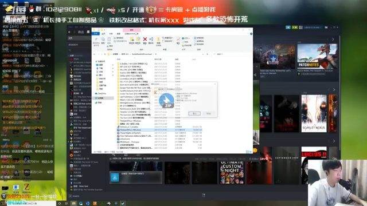Open Task View on the taskbar
Image resolution: width=367 pixels, height=206 pixels.
click(67, 204)
